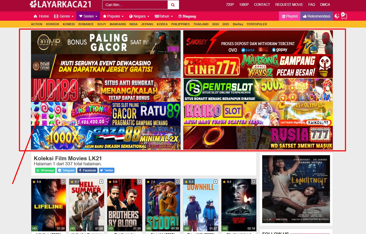The image size is (366, 234).
Task: Click the Dewa Casino banner ad
Action: 106,66
